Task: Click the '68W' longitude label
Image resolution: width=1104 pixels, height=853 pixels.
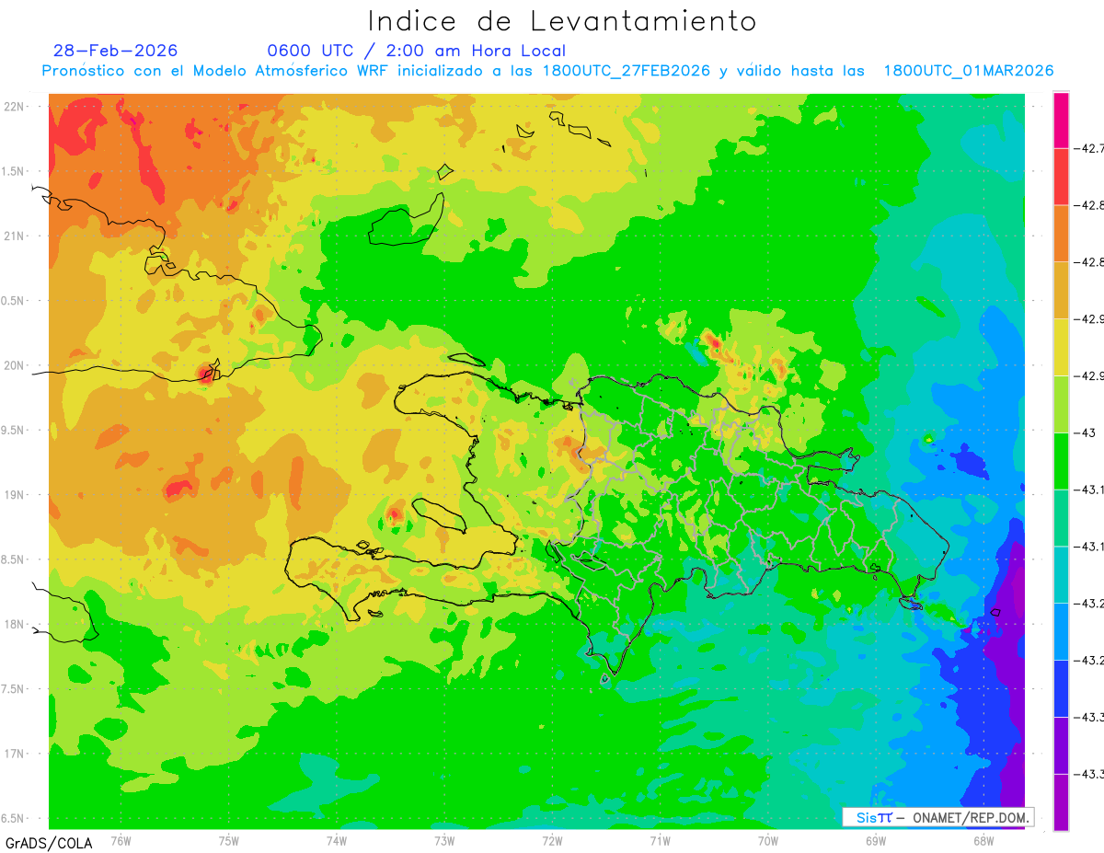Action: click(x=983, y=840)
